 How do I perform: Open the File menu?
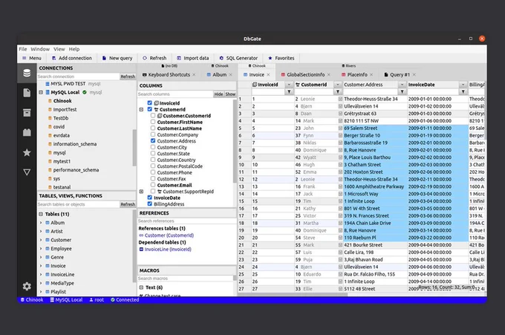23,49
